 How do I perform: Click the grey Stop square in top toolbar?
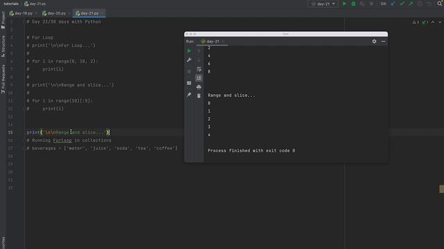pos(371,3)
